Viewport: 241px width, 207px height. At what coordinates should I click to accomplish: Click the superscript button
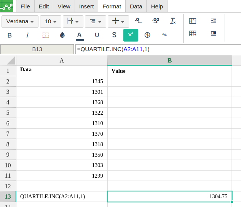click(x=131, y=35)
